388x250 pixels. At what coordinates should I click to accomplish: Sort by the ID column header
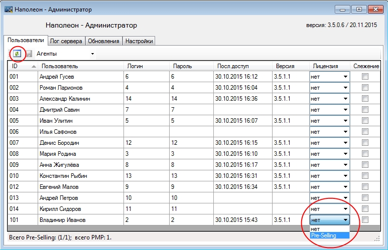[x=23, y=66]
